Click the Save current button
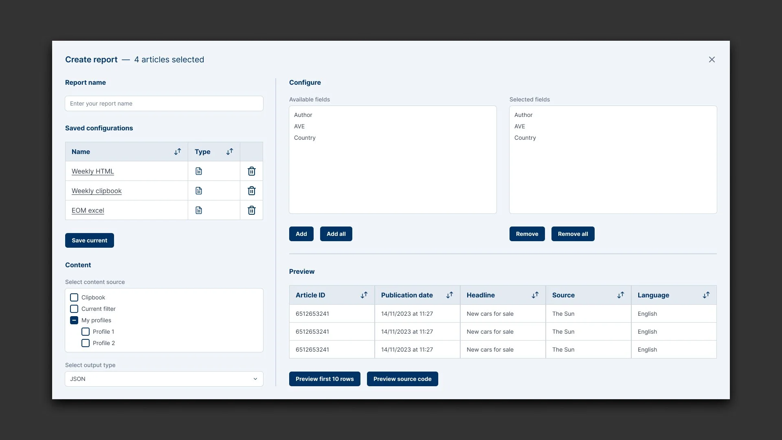 coord(90,240)
